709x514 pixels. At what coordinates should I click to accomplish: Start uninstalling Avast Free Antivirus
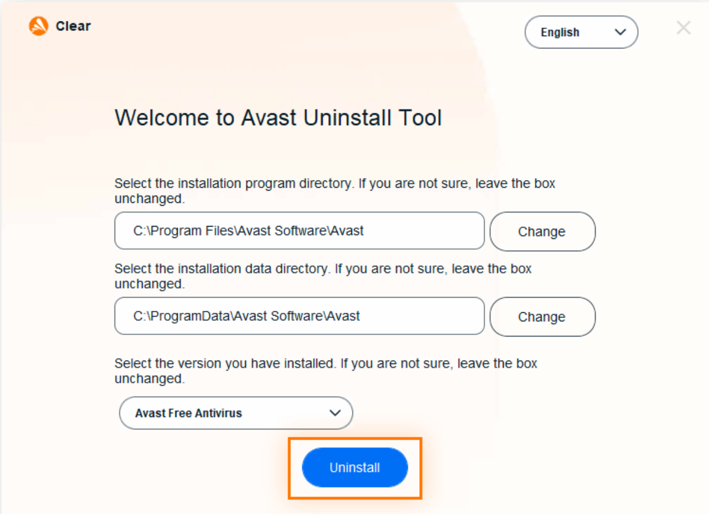355,467
